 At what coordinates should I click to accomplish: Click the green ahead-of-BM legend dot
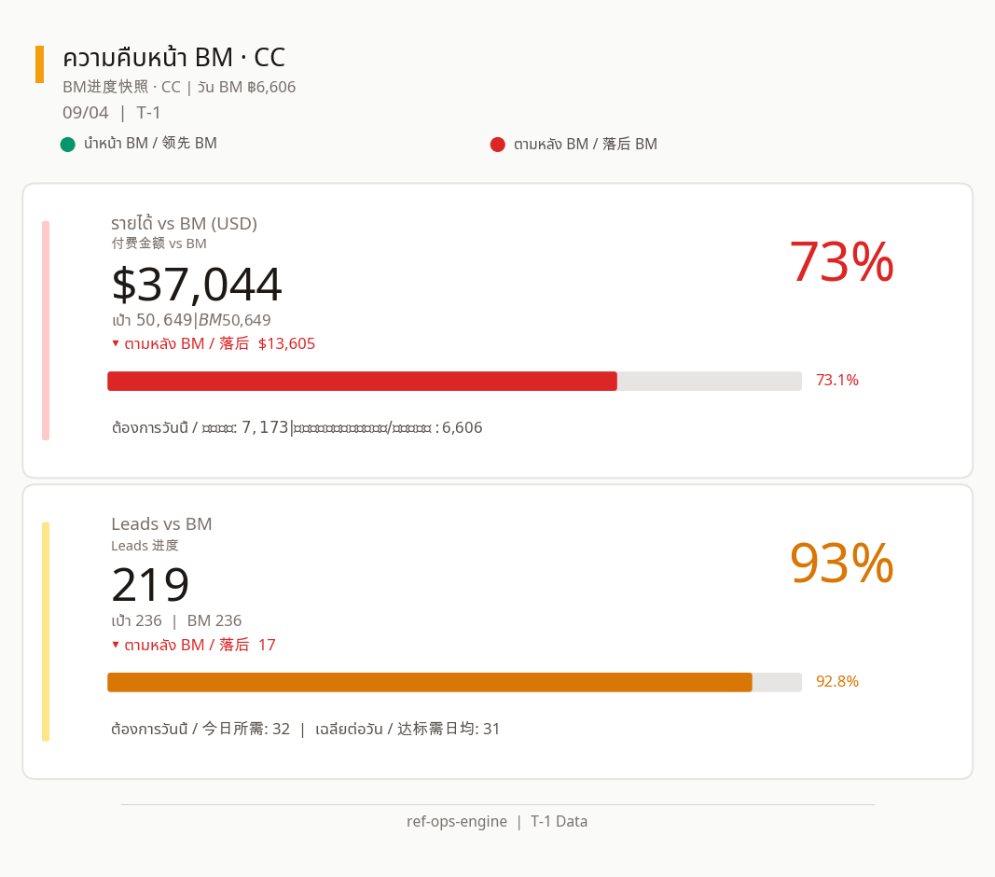[x=68, y=145]
